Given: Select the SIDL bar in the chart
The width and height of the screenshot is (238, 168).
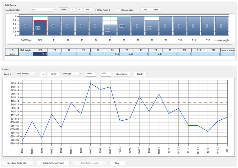Looking at the screenshot, I should (x=40, y=28).
